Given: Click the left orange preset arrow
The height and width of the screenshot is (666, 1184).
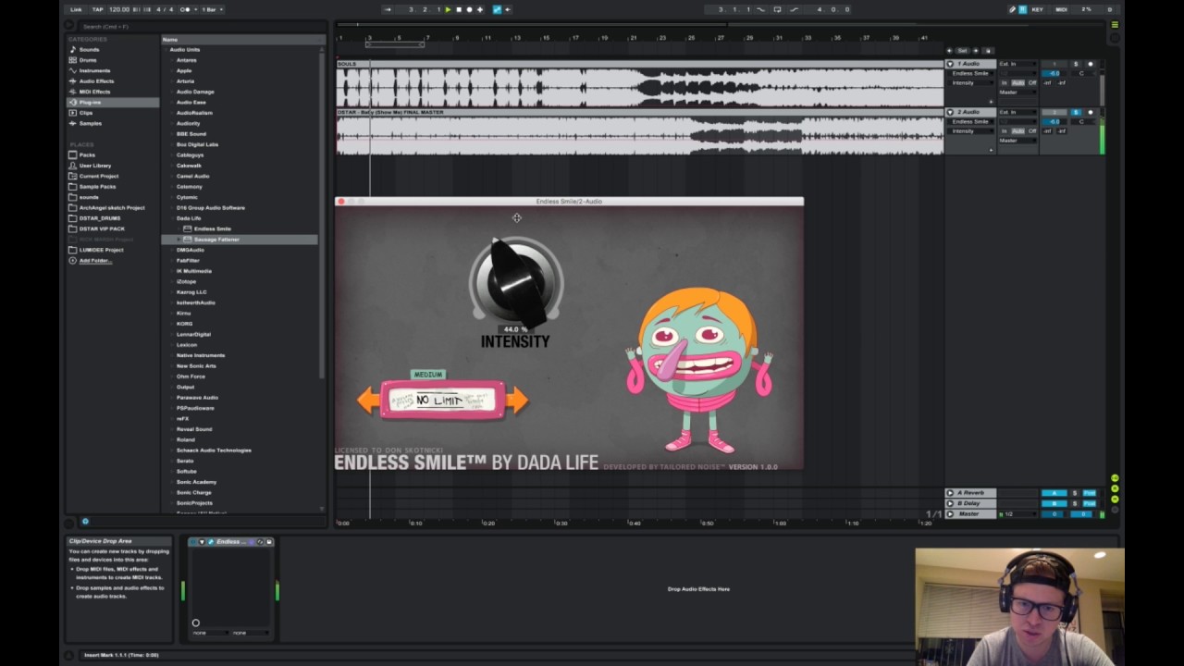Looking at the screenshot, I should point(368,400).
